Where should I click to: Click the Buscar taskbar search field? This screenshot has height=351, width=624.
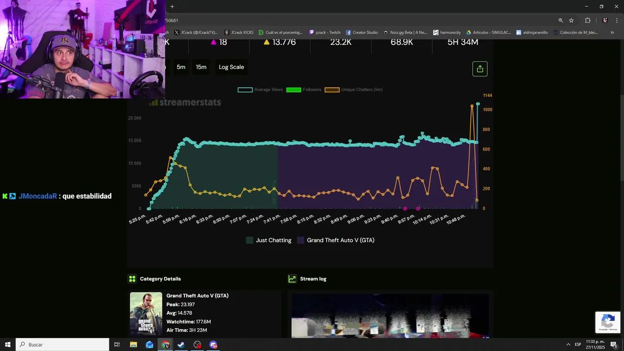[62, 345]
